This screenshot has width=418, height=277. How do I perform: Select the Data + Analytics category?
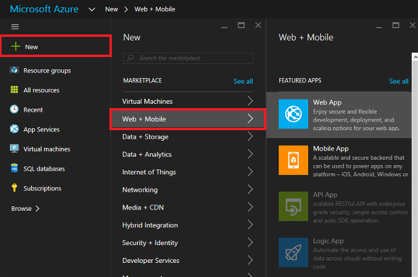pos(188,154)
